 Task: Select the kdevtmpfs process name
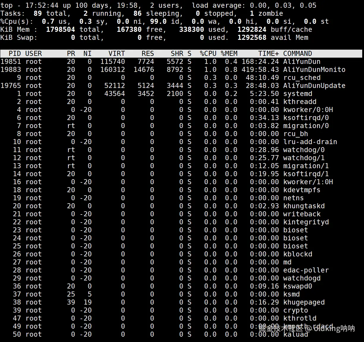click(302, 190)
